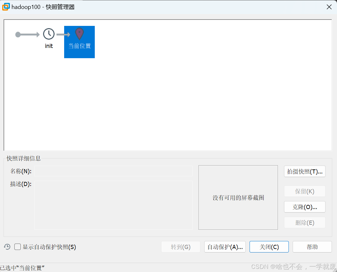Open 自动保护(A)... settings
The width and height of the screenshot is (337, 272).
(x=225, y=247)
